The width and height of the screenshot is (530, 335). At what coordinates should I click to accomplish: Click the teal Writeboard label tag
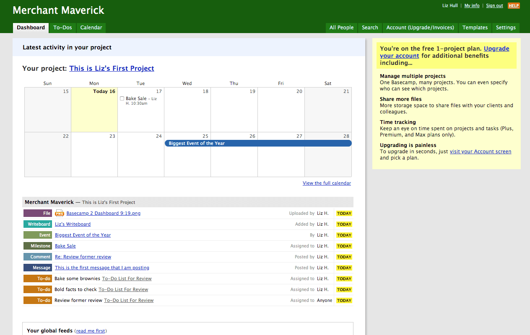[38, 224]
